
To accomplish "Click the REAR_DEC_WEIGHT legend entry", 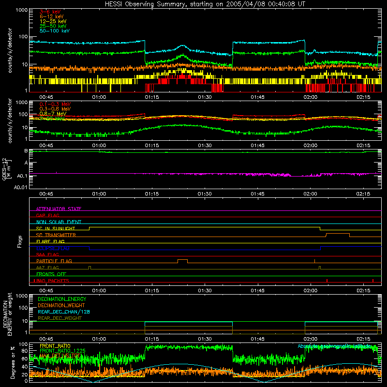I will (x=60, y=318).
